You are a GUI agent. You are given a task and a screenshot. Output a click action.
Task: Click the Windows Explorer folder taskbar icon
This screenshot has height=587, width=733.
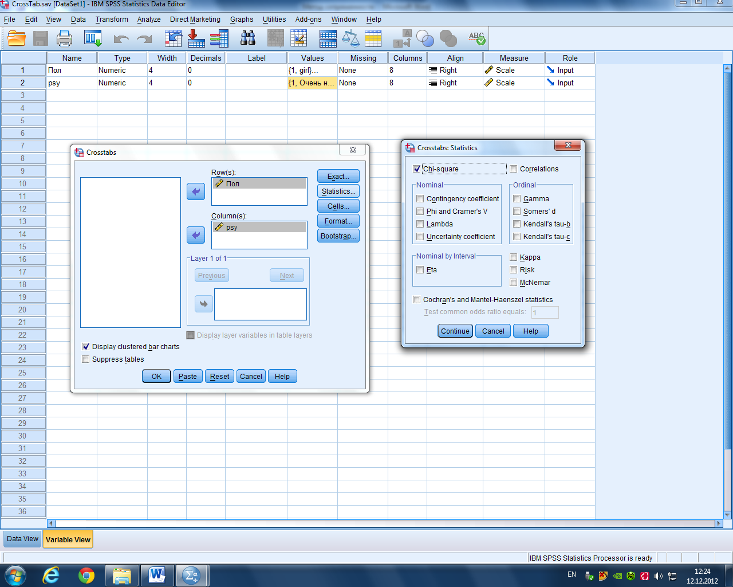122,575
